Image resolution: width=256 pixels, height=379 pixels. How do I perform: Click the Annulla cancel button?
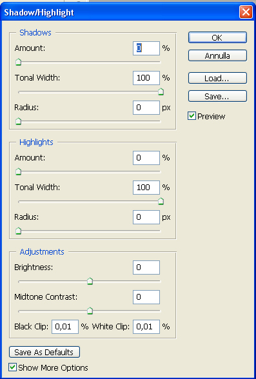point(217,55)
